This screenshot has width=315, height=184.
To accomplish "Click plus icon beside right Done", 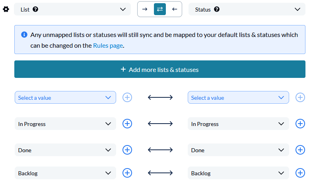I will 300,150.
